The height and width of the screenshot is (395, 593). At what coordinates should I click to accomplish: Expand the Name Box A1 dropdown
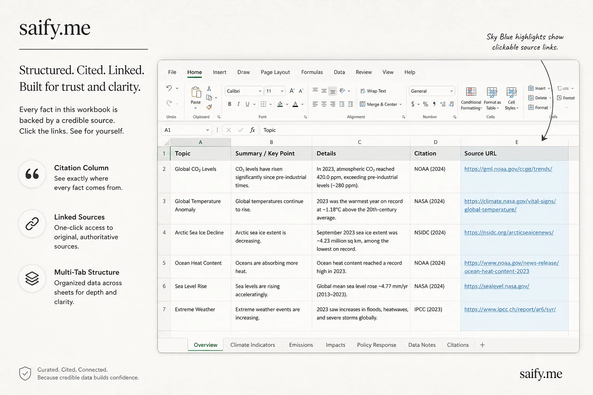coord(207,130)
